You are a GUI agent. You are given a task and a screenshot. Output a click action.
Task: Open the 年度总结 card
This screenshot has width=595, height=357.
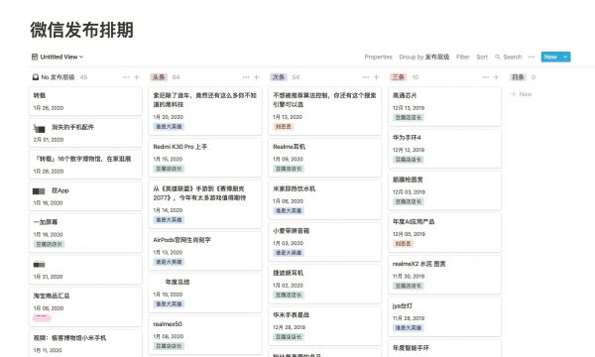[x=205, y=293]
